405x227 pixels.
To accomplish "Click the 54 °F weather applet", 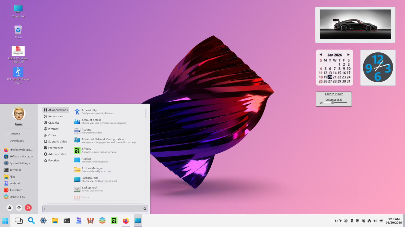I will (x=336, y=221).
